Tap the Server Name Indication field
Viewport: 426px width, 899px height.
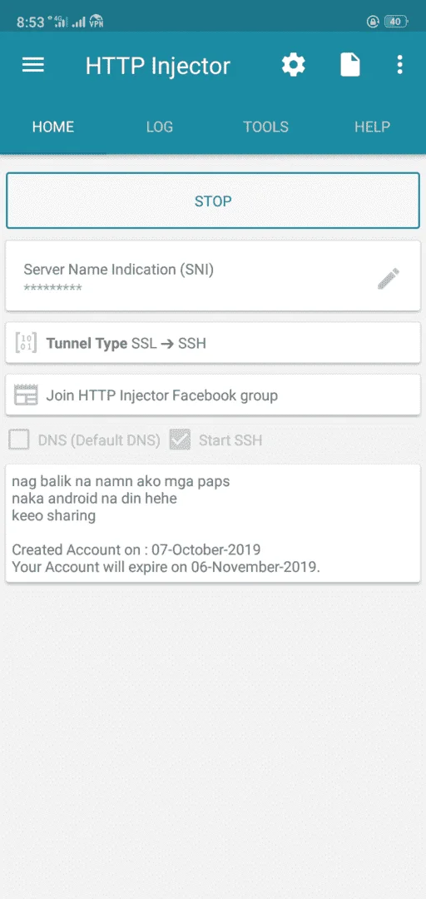pyautogui.click(x=213, y=276)
